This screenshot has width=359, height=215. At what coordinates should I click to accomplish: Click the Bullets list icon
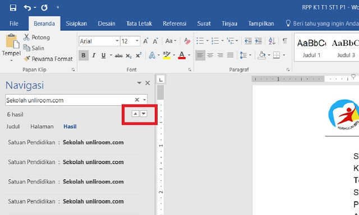pos(200,41)
